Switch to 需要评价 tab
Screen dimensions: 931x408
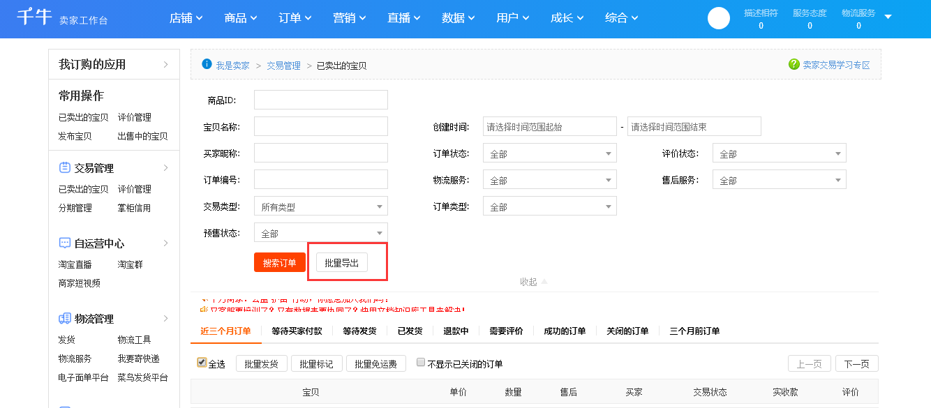506,331
